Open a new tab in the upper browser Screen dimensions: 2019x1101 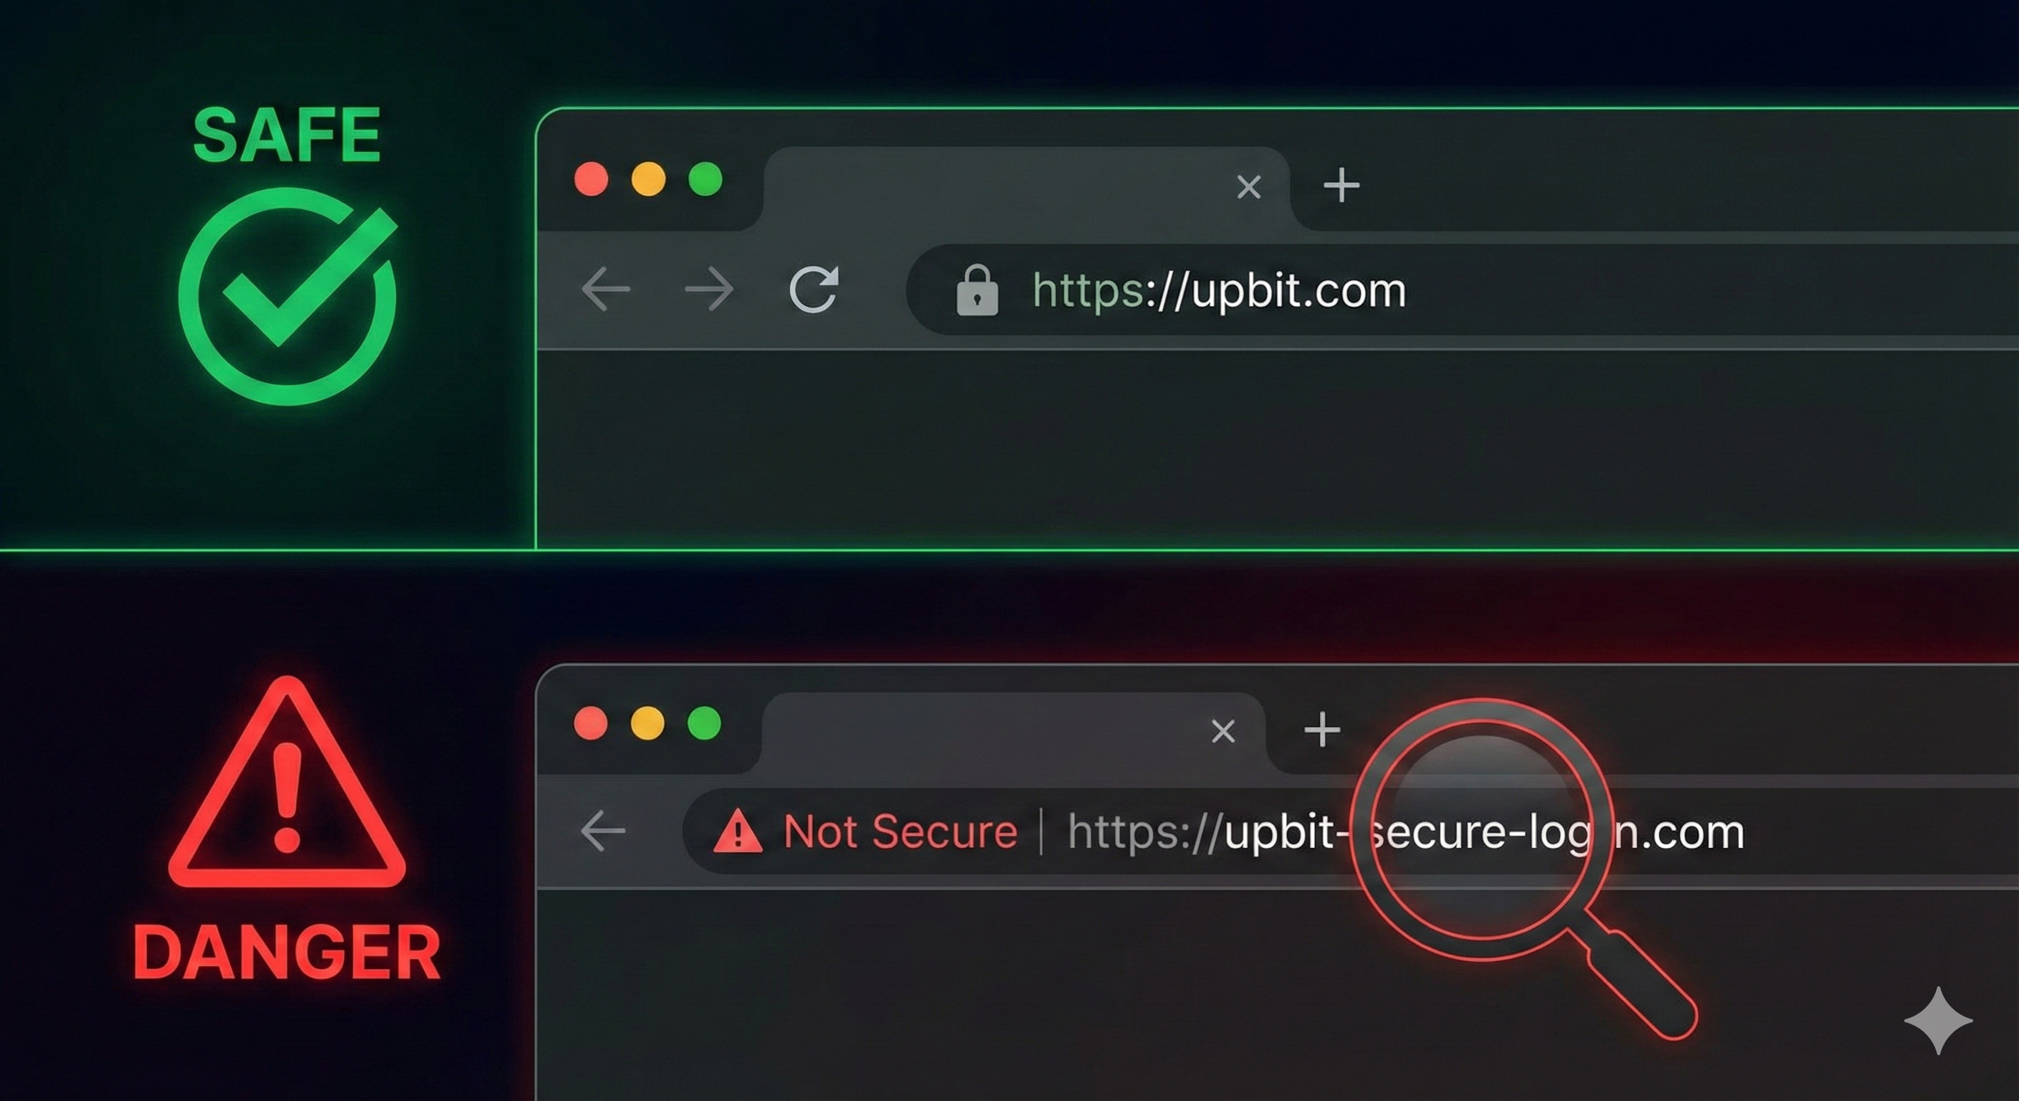tap(1341, 186)
